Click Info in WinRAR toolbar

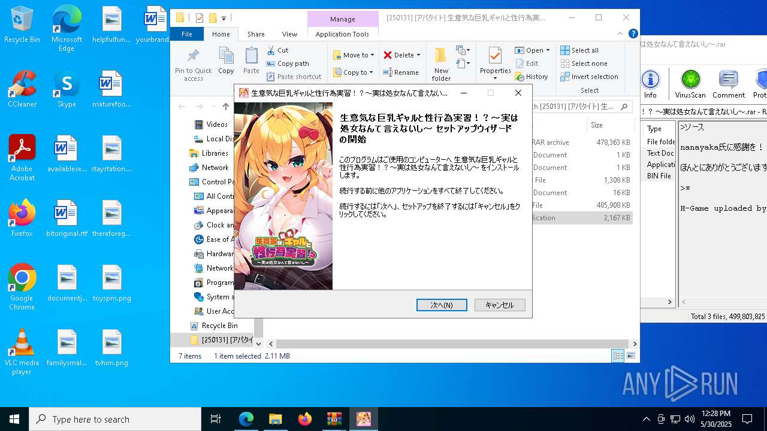click(650, 84)
